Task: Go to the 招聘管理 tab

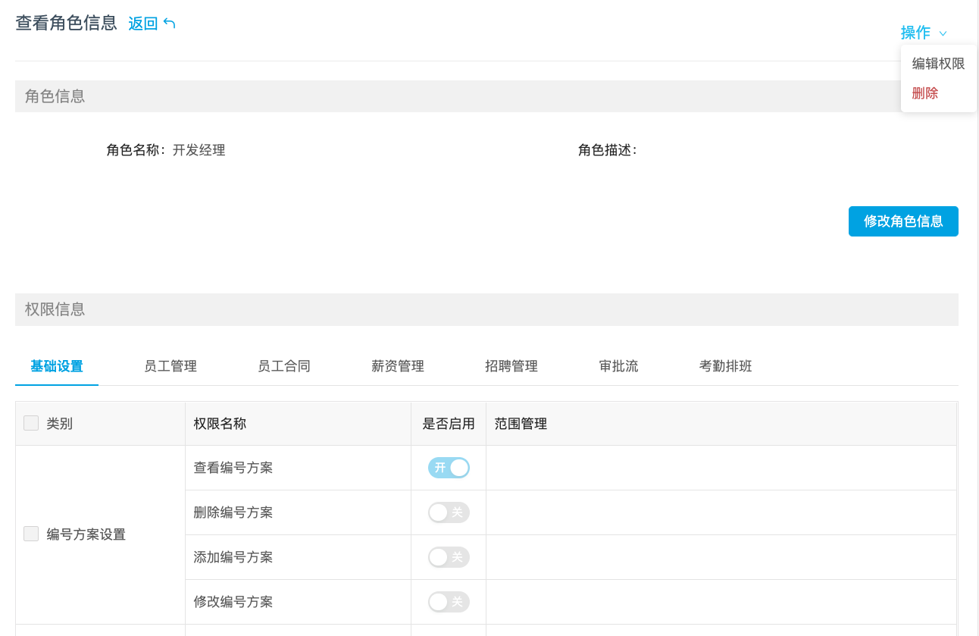Action: coord(511,366)
